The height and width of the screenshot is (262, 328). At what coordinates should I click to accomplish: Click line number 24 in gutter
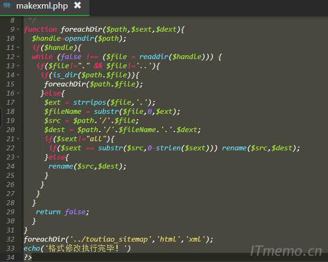(10, 166)
